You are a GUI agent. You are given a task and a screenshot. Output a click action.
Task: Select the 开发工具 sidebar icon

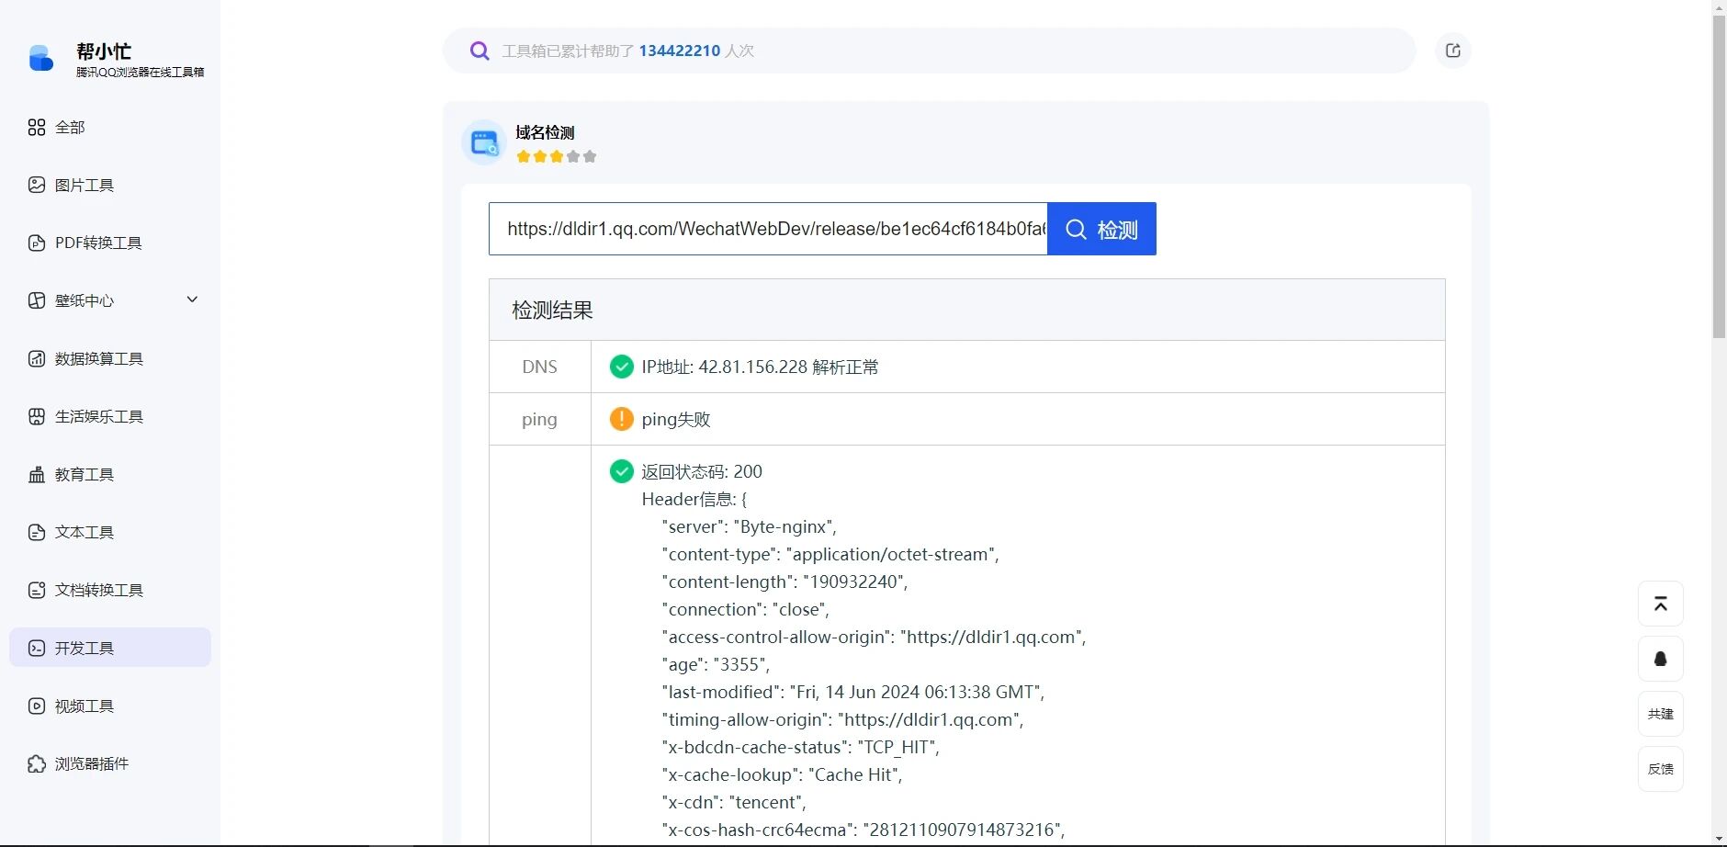tap(37, 649)
